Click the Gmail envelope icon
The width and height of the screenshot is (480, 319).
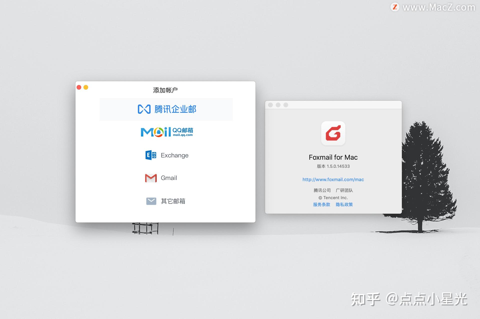pyautogui.click(x=151, y=178)
